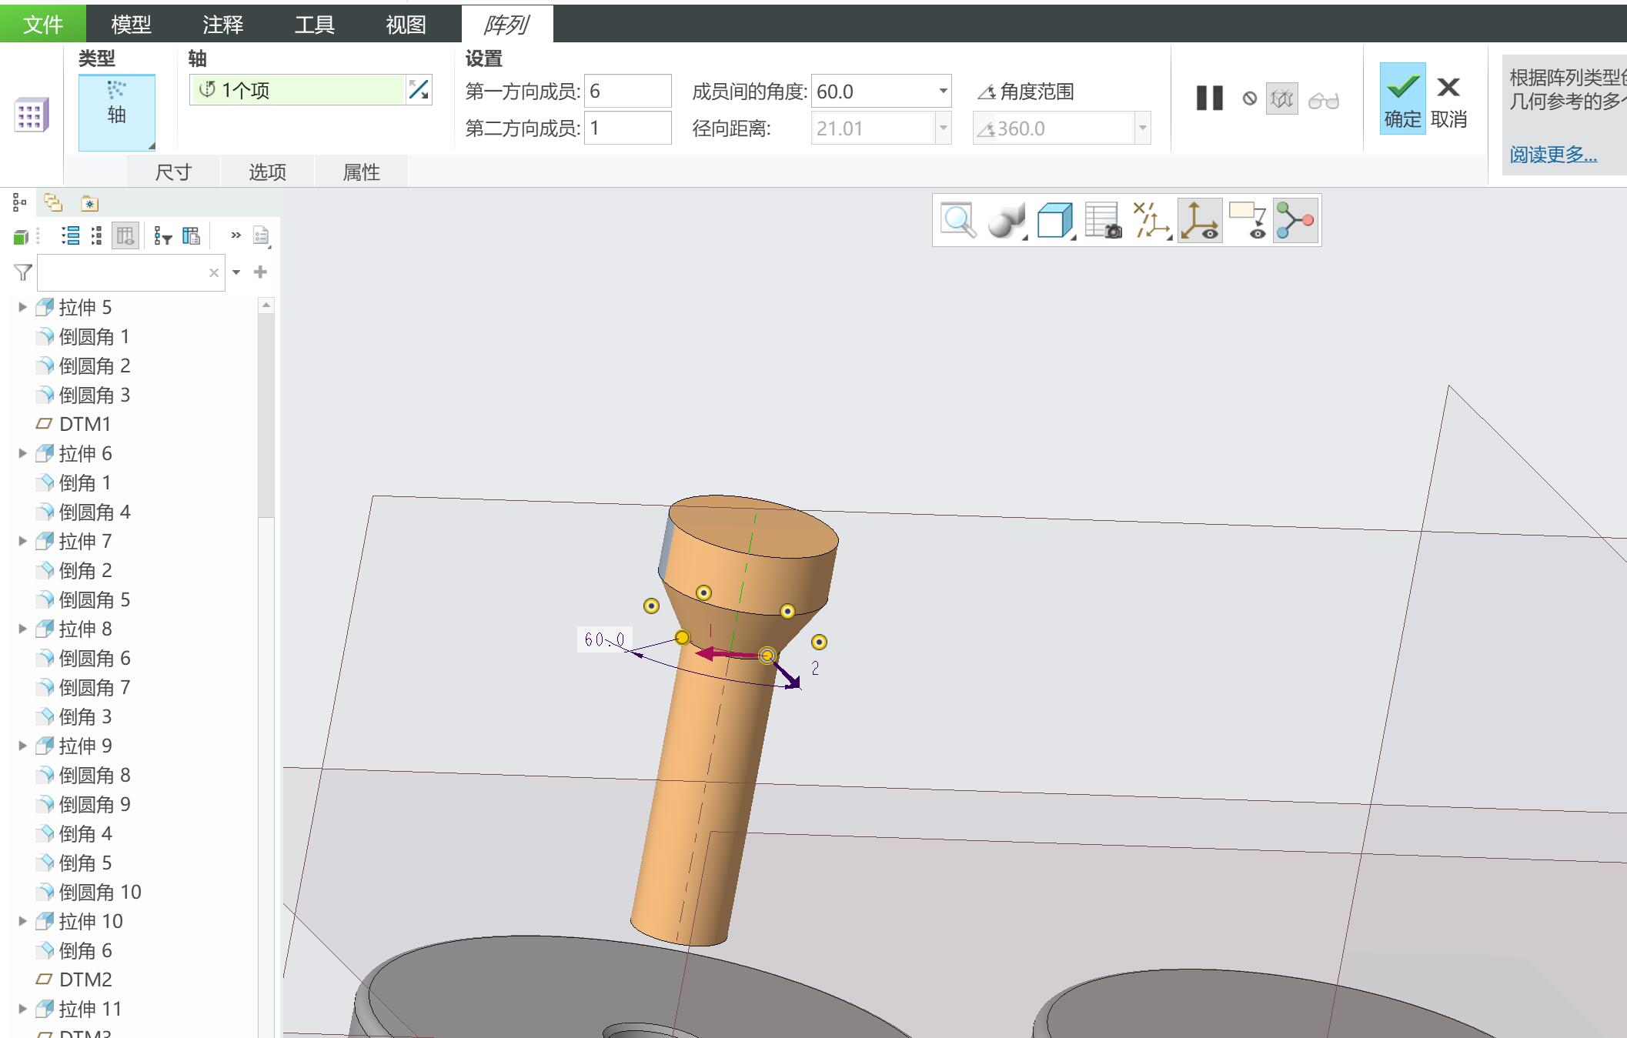Show the model tree panel icon
1627x1038 pixels.
pos(20,203)
